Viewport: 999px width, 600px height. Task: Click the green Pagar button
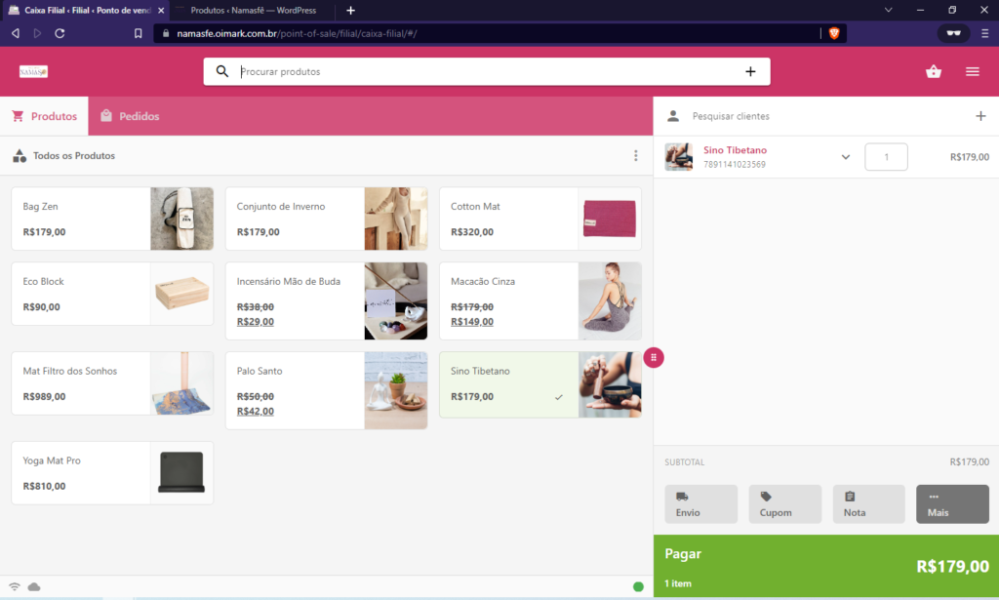826,566
